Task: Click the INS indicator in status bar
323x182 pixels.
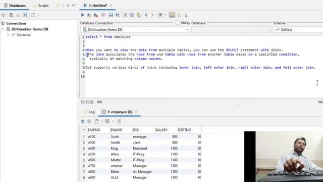Action: 99,102
